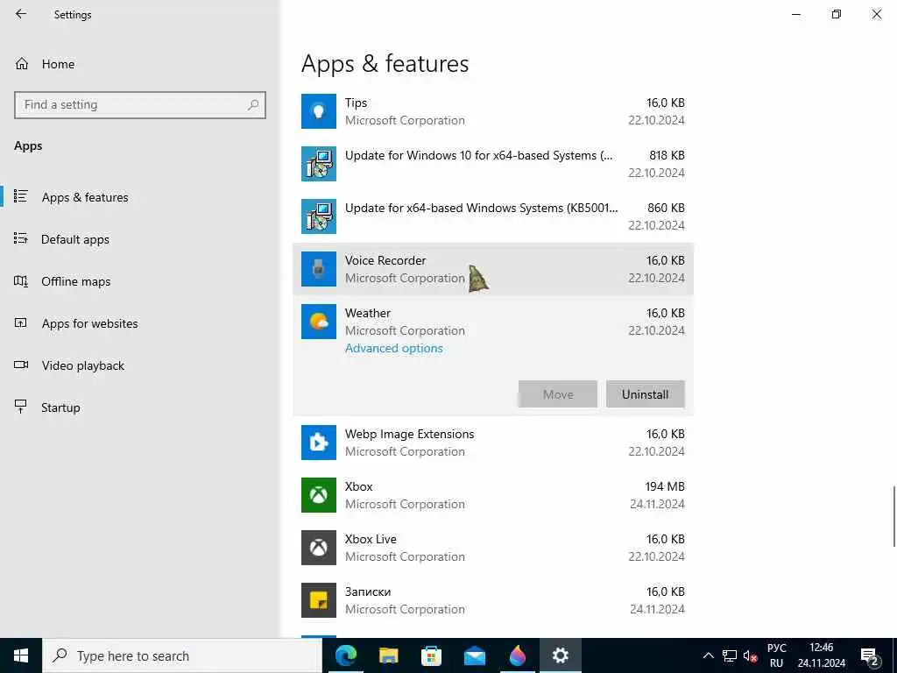Click the taskbar Type here to search box
The height and width of the screenshot is (673, 897).
coord(182,655)
